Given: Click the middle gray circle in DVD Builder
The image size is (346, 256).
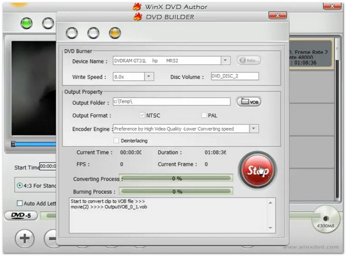Looking at the screenshot, I should point(93,33).
